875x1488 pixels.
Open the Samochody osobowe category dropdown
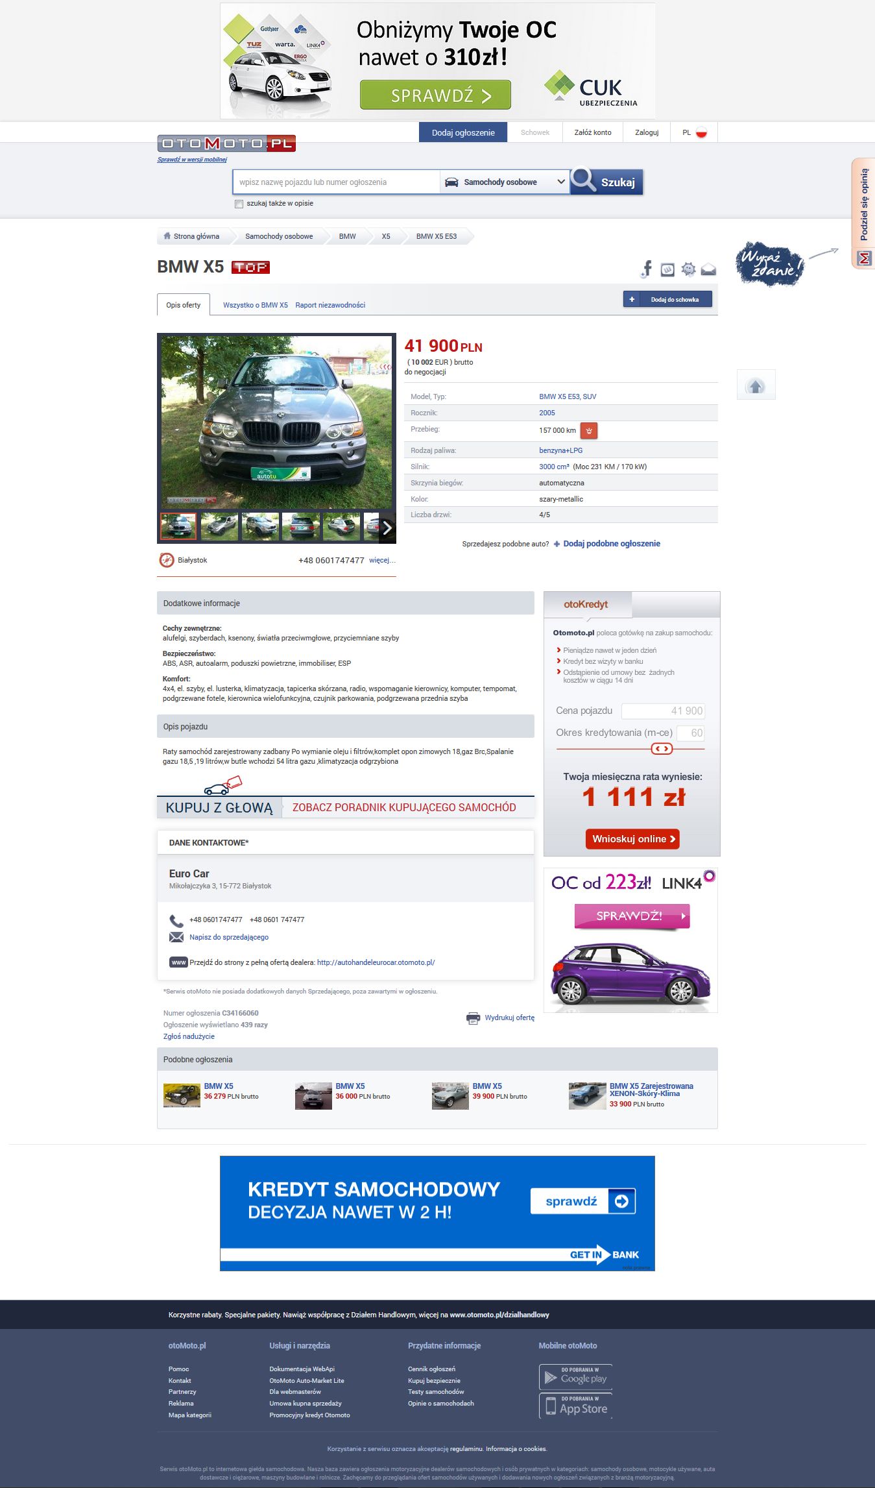(505, 182)
